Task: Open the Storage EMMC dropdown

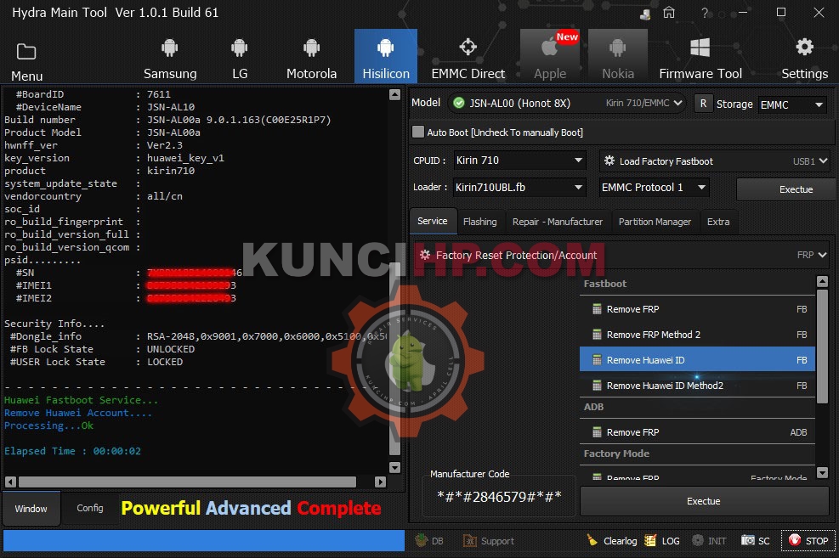Action: [x=792, y=104]
